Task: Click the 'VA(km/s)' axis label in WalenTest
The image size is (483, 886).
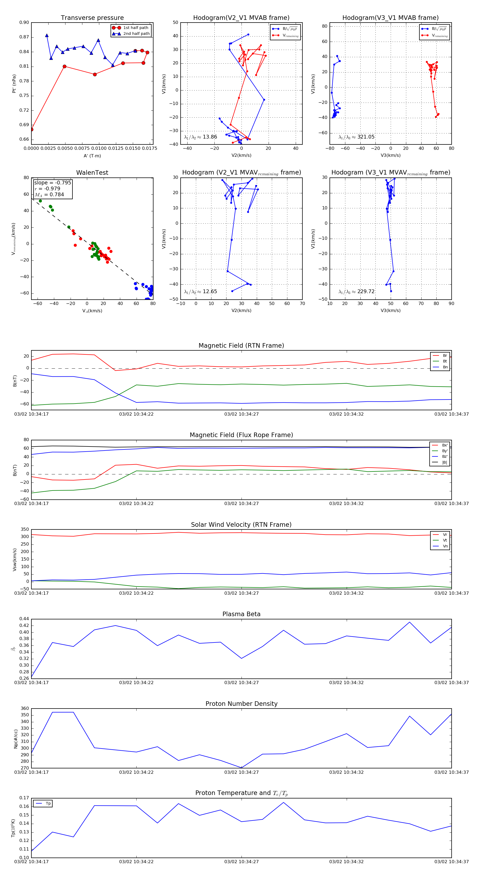Action: [92, 311]
